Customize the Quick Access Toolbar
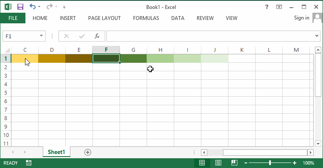The height and width of the screenshot is (168, 323). (x=64, y=7)
